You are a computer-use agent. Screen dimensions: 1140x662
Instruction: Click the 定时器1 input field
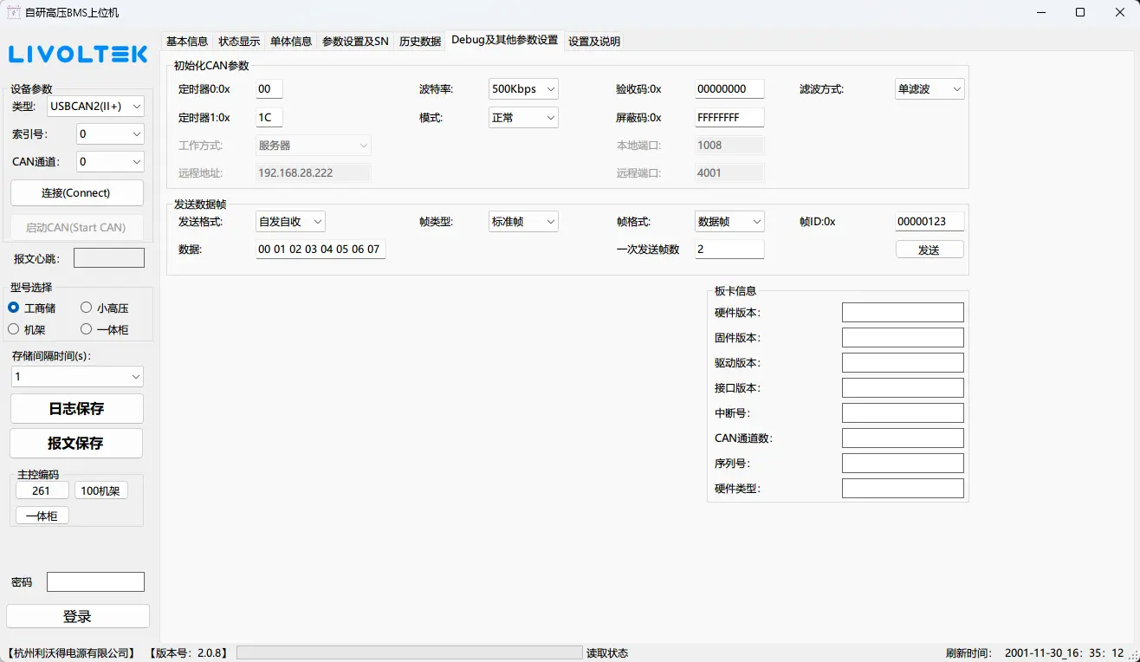pyautogui.click(x=269, y=118)
